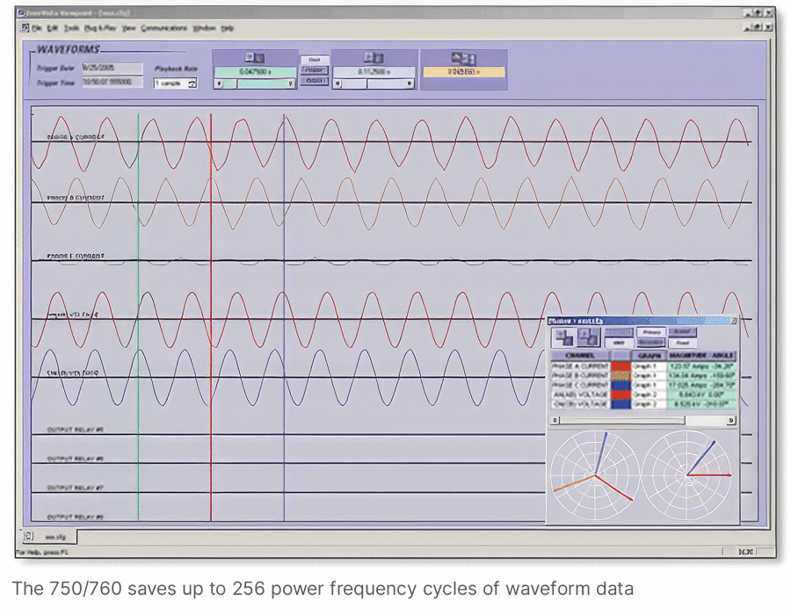Click delta icon above orange time field

(x=463, y=59)
